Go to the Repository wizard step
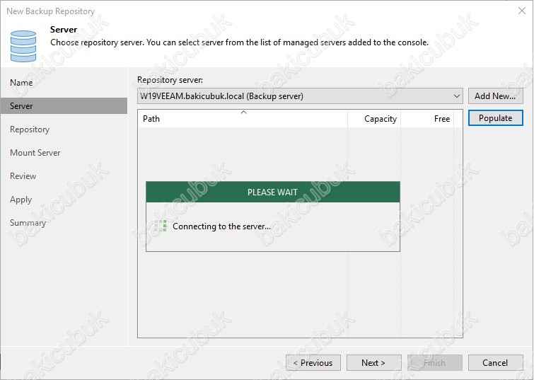The width and height of the screenshot is (534, 380). [x=30, y=129]
